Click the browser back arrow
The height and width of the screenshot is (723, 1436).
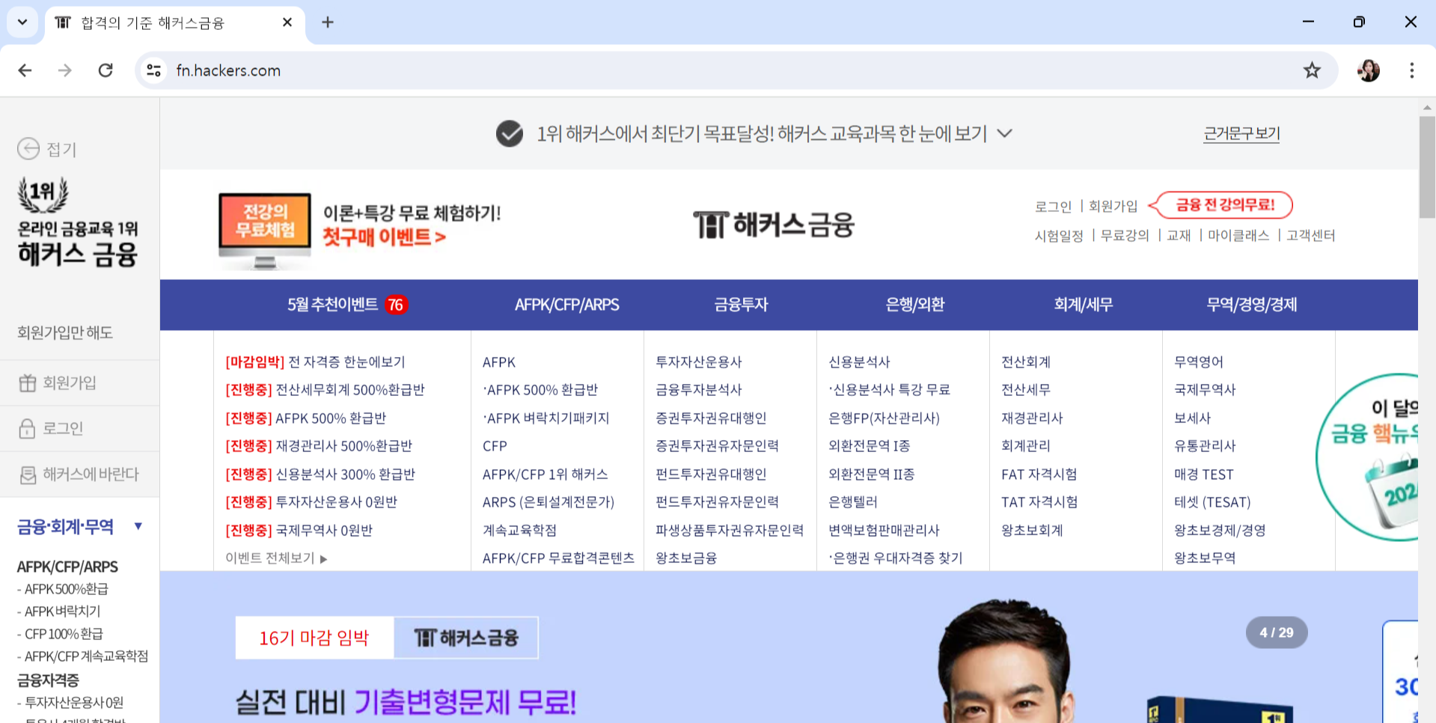25,70
